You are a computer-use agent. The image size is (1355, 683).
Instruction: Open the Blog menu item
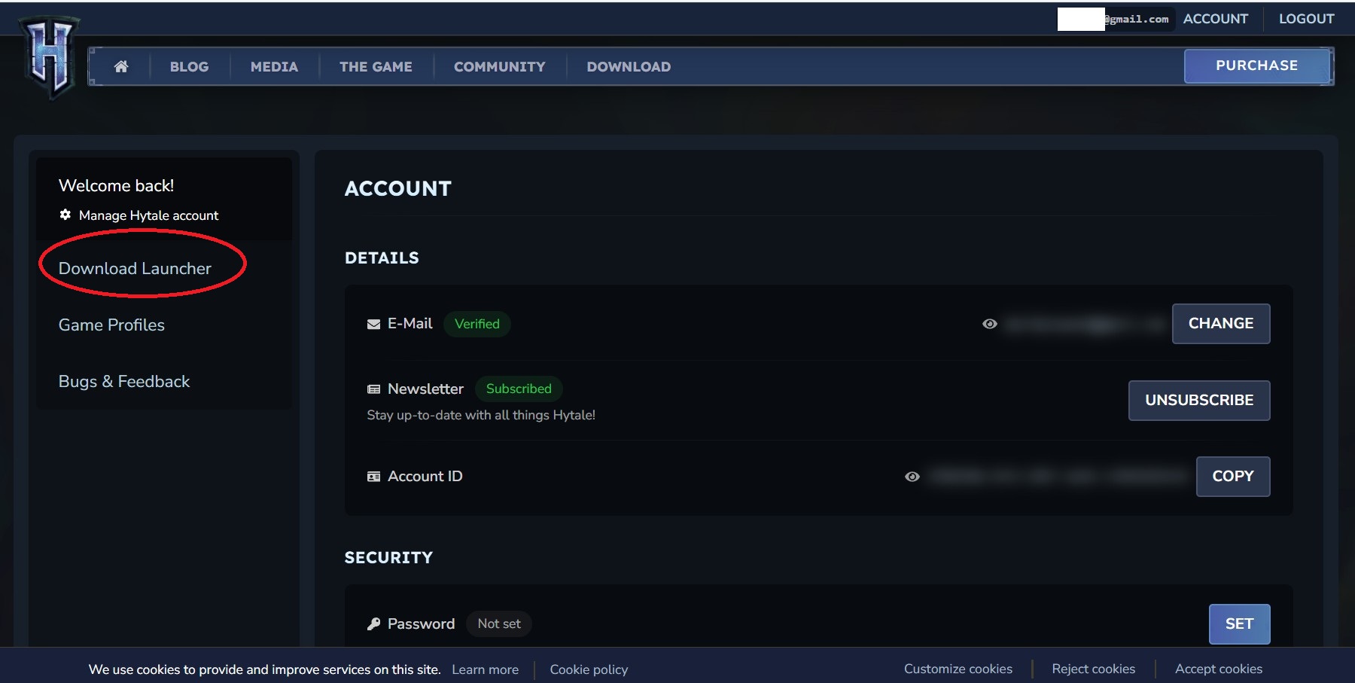click(189, 66)
